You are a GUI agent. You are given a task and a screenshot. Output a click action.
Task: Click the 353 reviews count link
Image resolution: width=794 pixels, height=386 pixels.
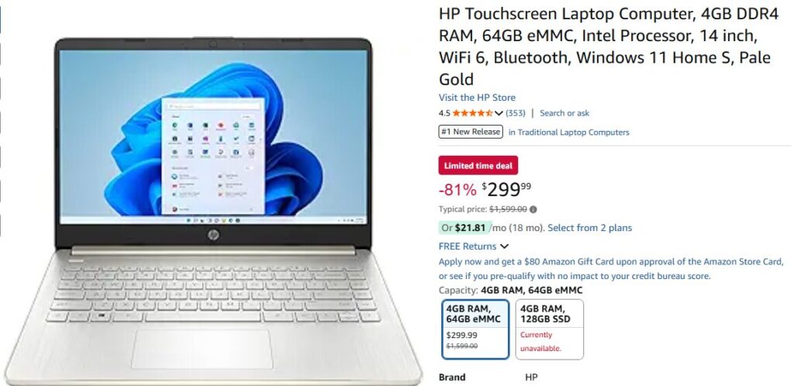[x=516, y=113]
